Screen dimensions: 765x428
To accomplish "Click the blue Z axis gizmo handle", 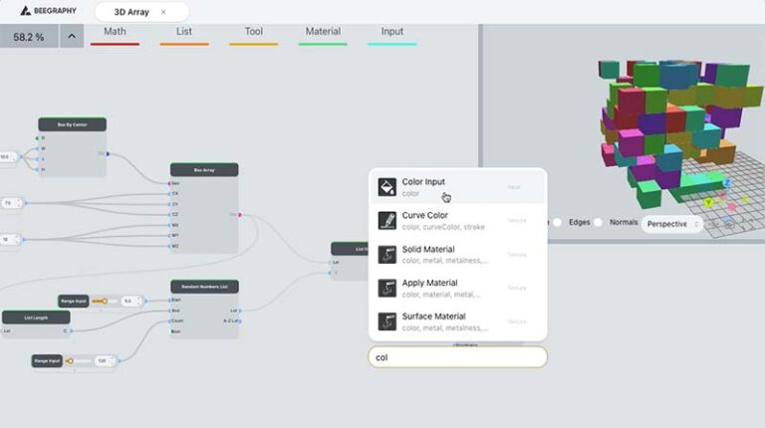I will tap(728, 183).
